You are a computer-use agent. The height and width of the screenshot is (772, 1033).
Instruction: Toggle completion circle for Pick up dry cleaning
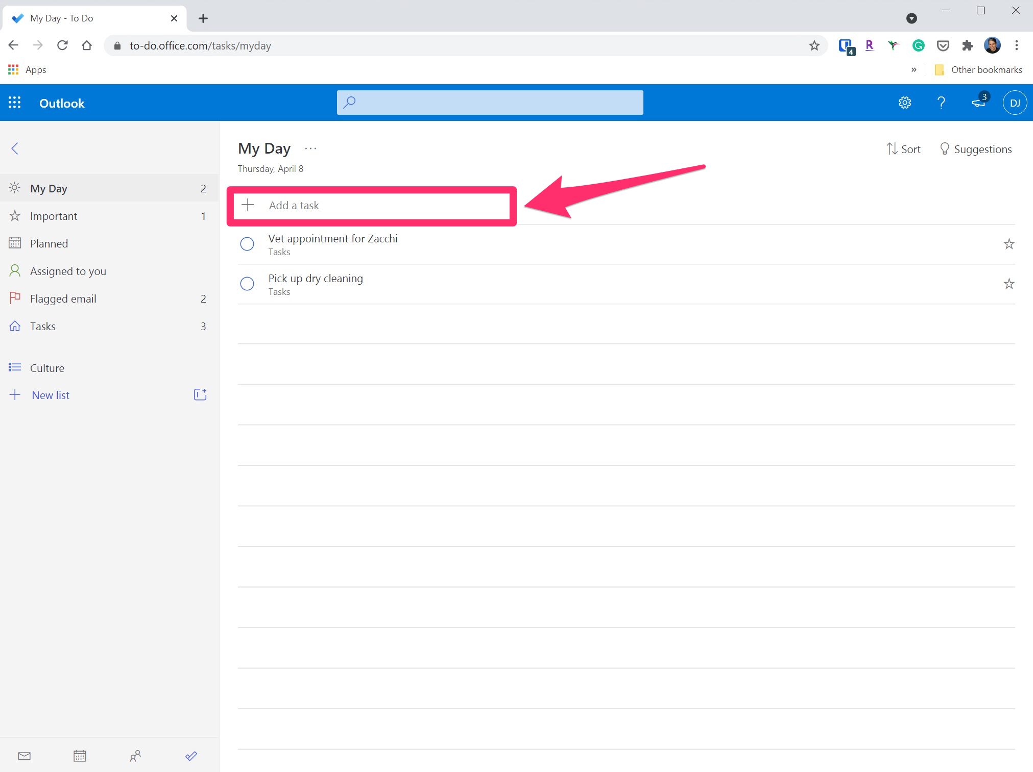tap(248, 284)
